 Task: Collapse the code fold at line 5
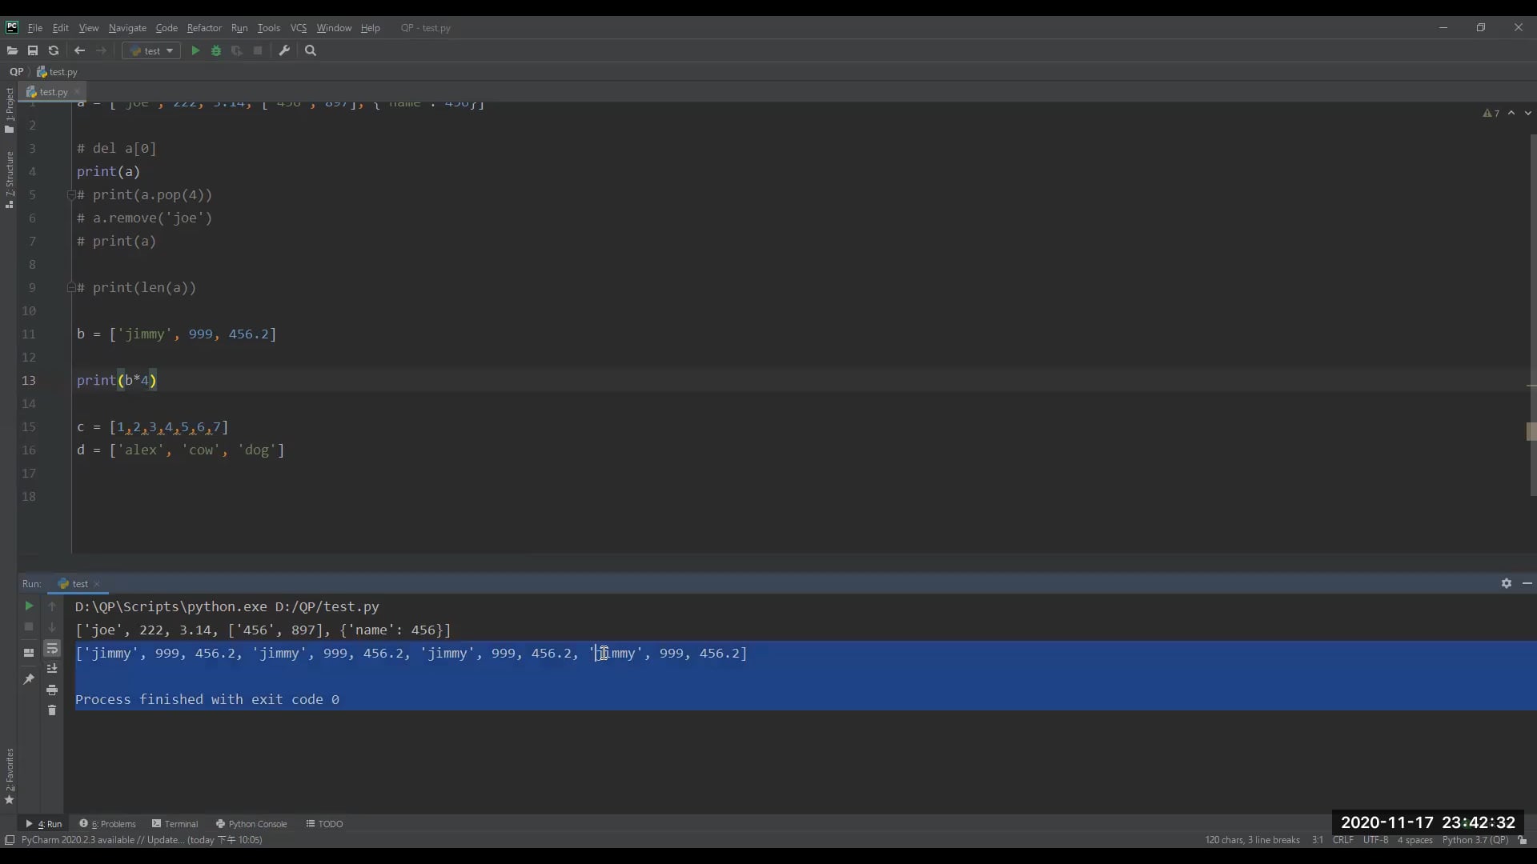pyautogui.click(x=70, y=194)
